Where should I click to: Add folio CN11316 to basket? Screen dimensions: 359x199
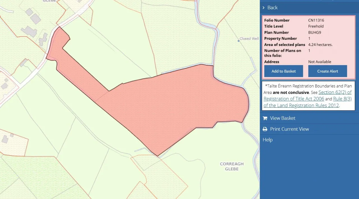tap(284, 71)
